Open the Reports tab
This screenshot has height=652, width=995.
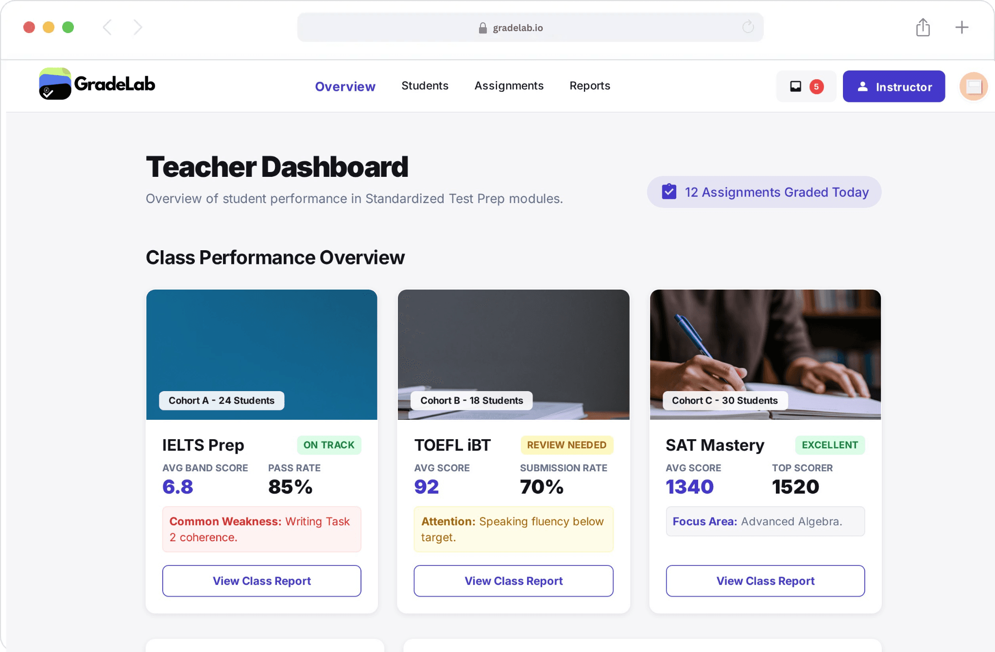(x=590, y=86)
